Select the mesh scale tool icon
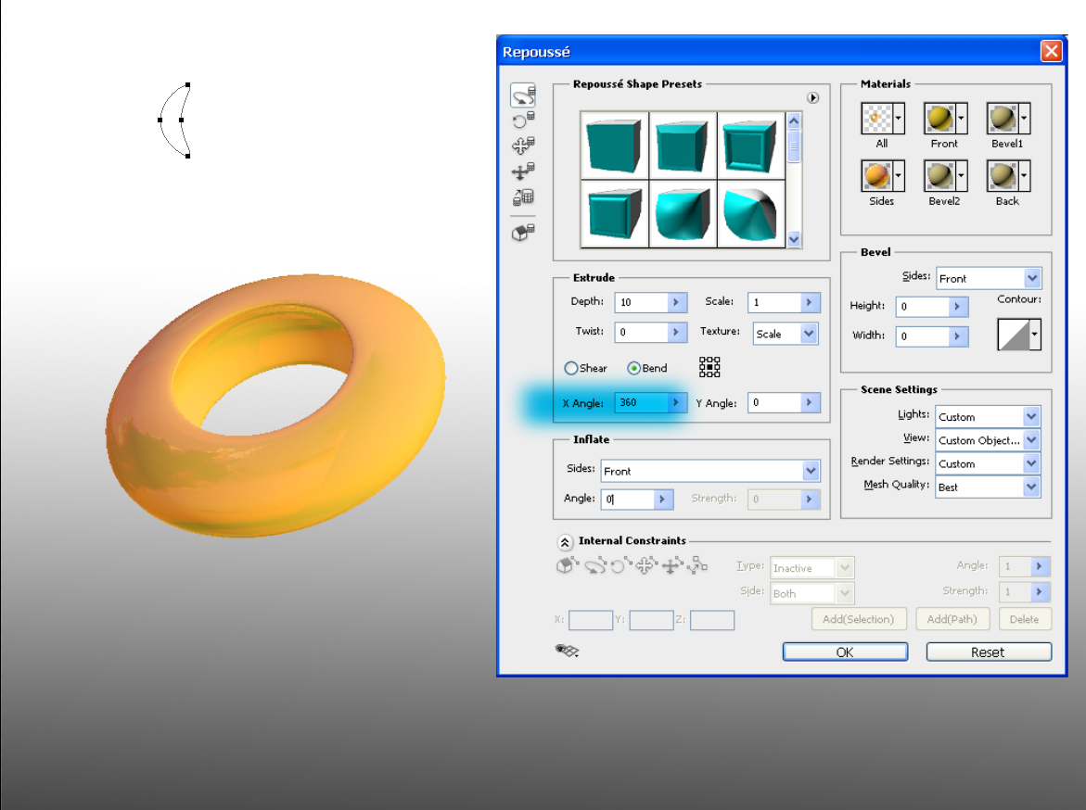The height and width of the screenshot is (810, 1086). tap(523, 197)
